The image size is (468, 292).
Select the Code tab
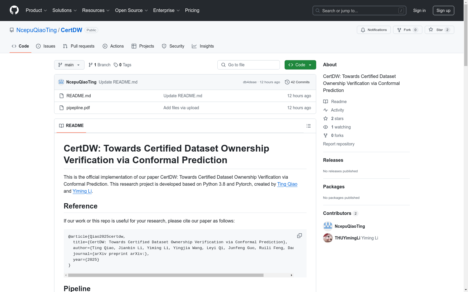pos(20,46)
